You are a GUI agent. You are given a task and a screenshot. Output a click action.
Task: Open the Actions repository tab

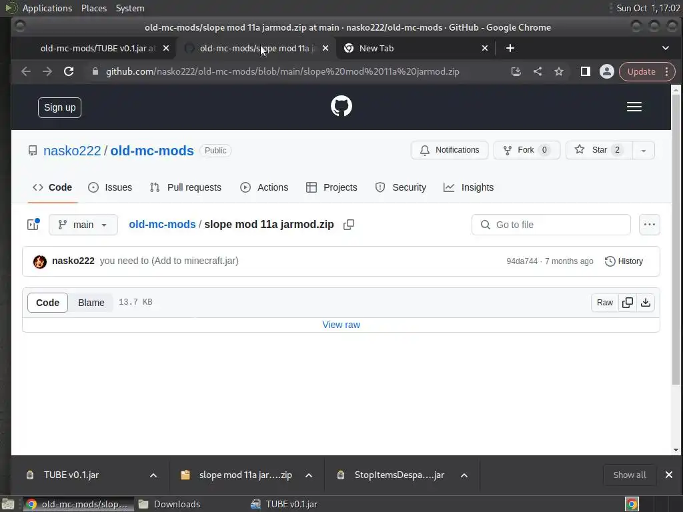(264, 187)
